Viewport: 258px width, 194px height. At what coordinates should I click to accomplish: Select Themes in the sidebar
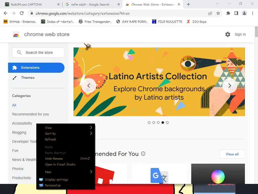[x=28, y=78]
